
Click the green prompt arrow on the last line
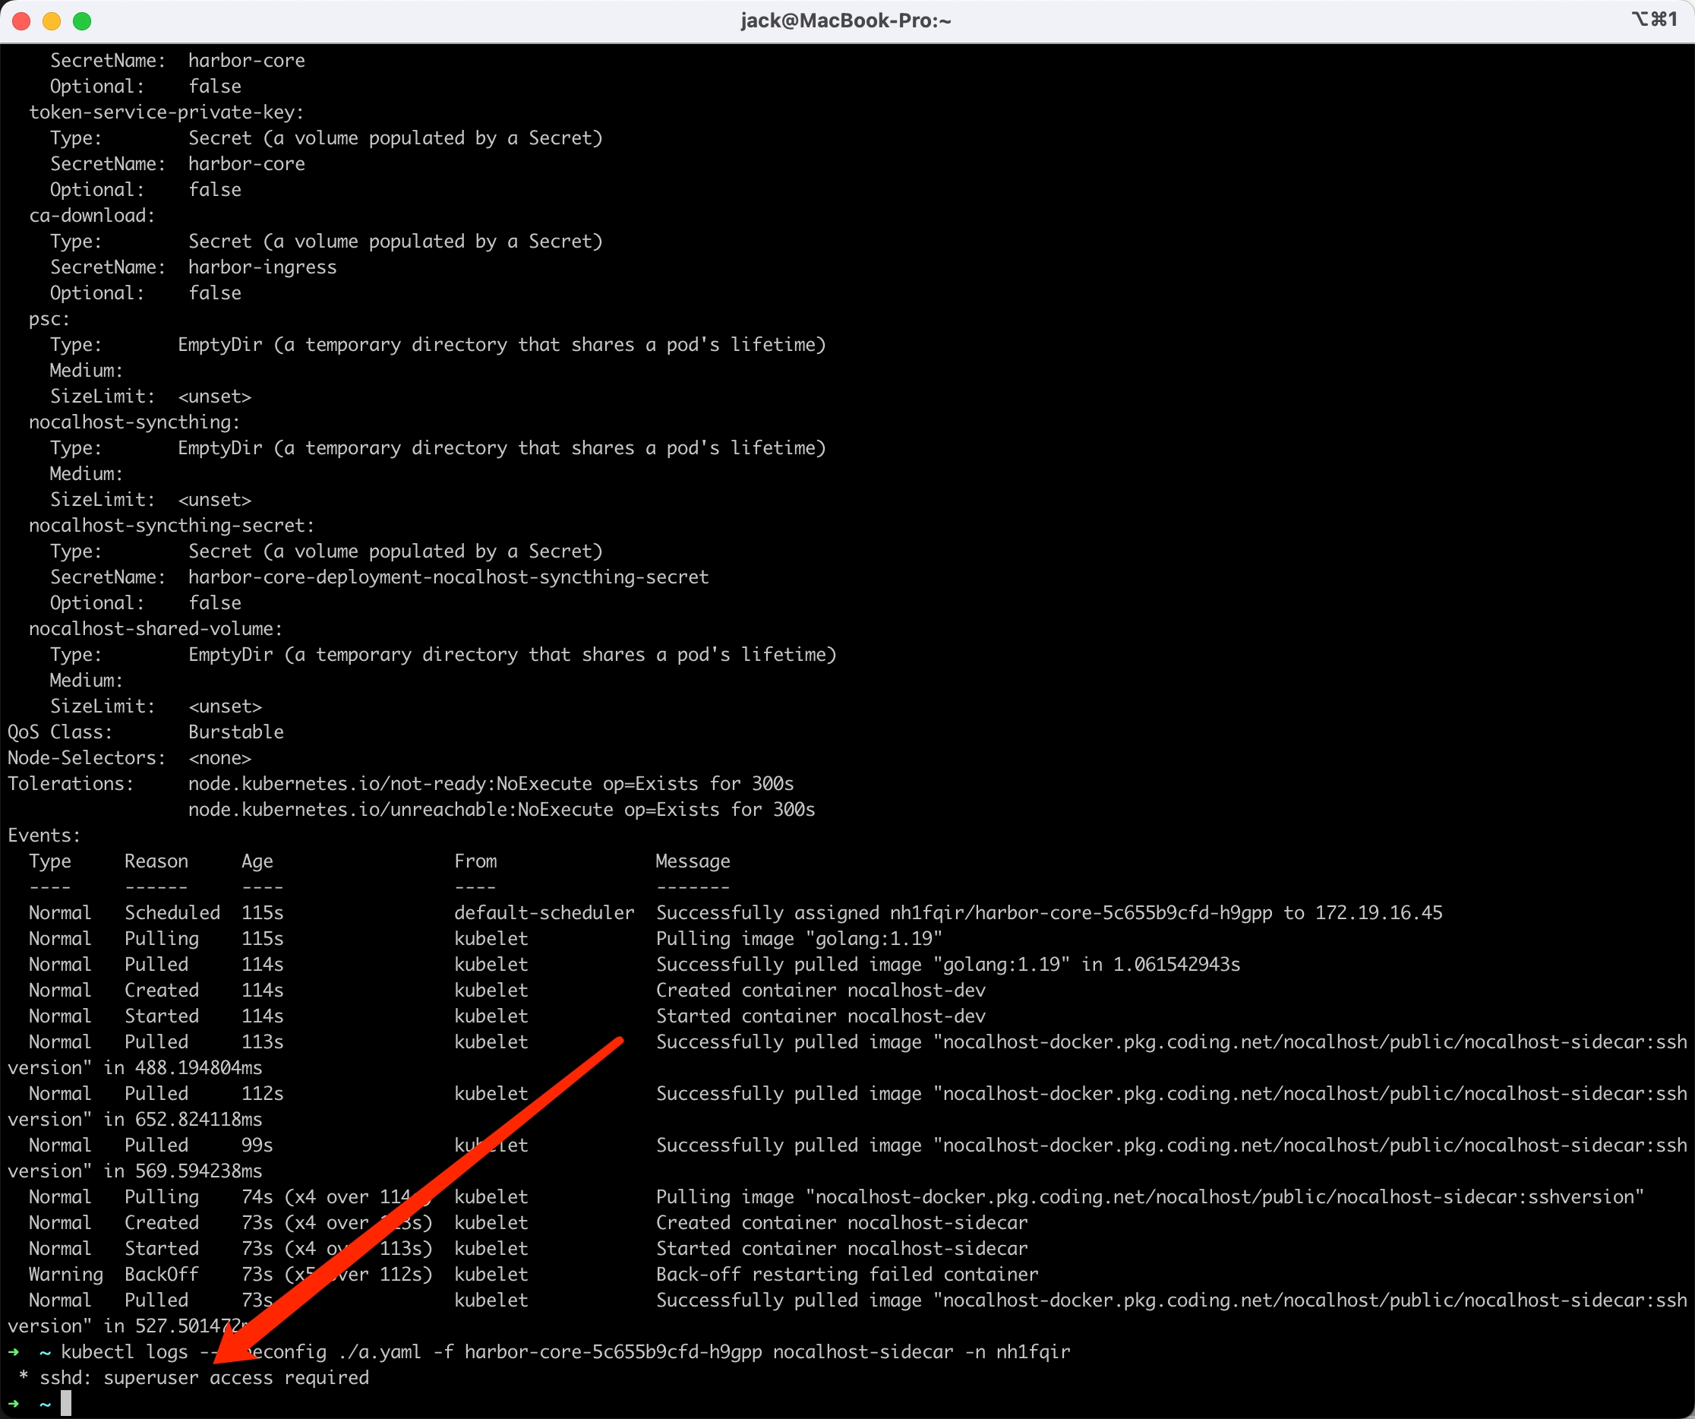click(13, 1403)
